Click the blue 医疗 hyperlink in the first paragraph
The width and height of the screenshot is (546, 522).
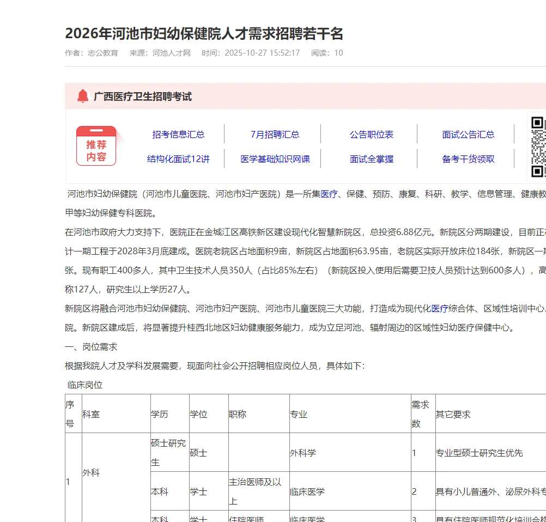point(330,194)
